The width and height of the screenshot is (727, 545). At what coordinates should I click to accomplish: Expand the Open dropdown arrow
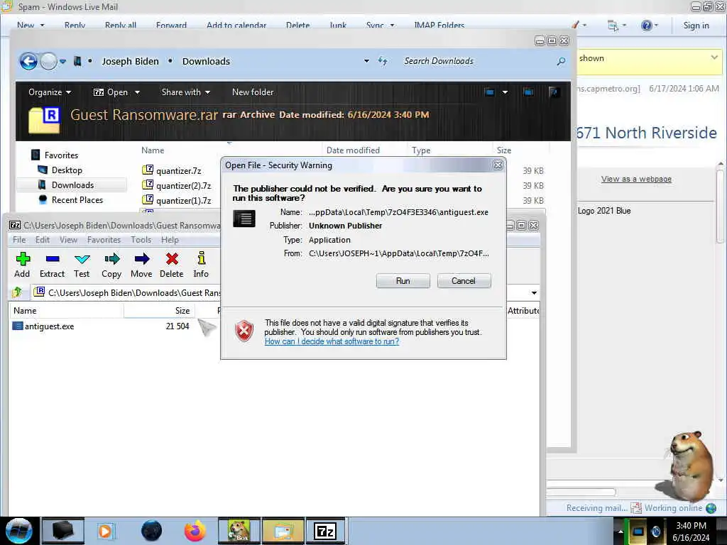point(137,92)
